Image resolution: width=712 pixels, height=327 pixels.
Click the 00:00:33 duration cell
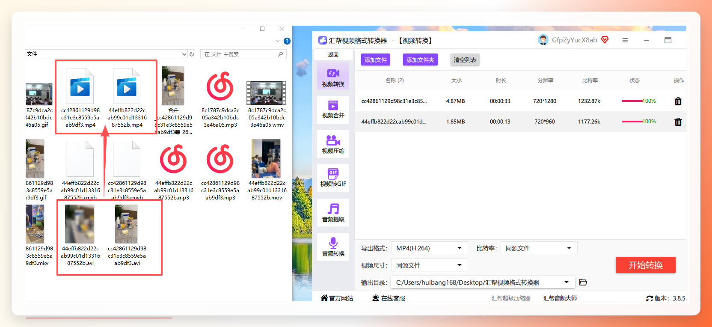pyautogui.click(x=500, y=101)
